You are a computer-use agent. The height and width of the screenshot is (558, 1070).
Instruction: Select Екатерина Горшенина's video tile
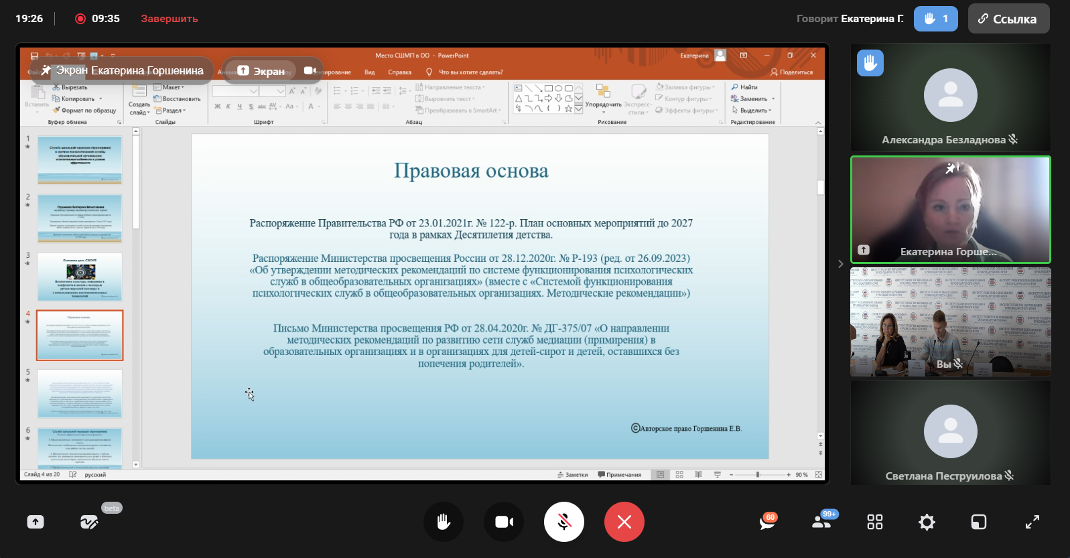click(x=950, y=210)
